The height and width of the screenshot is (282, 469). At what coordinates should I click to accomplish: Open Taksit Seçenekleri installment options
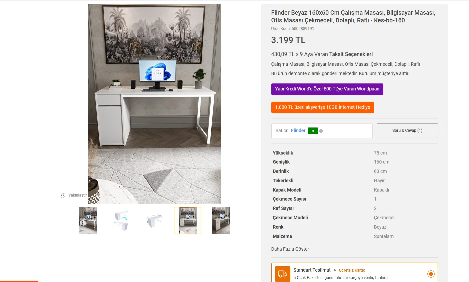[351, 54]
